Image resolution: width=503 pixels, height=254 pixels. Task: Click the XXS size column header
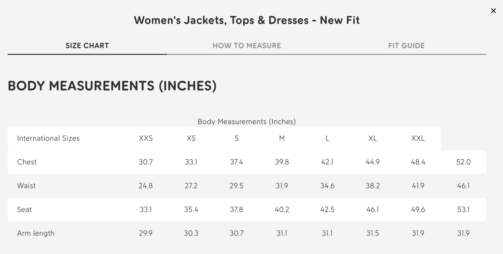coord(146,138)
